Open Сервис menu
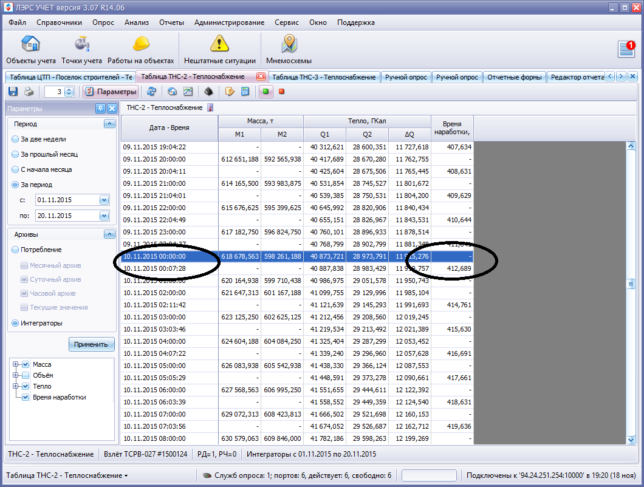The image size is (644, 487). click(287, 22)
